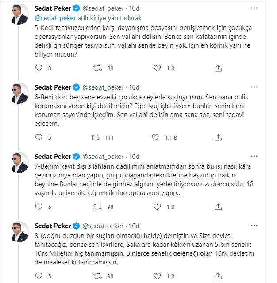277x283 pixels.
Task: Reply to the tweet starting with "7-Benim"
Action: coord(38,207)
